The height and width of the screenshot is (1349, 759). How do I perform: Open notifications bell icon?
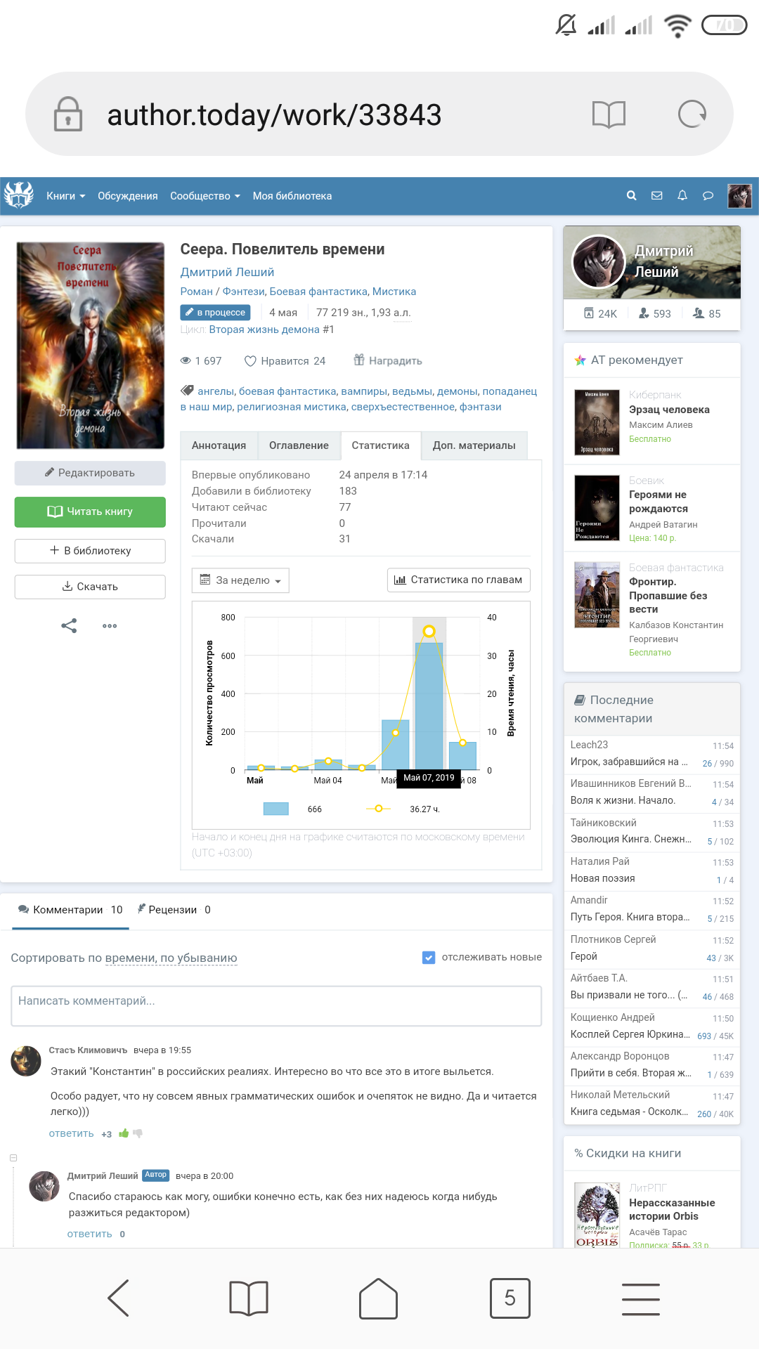click(x=682, y=196)
